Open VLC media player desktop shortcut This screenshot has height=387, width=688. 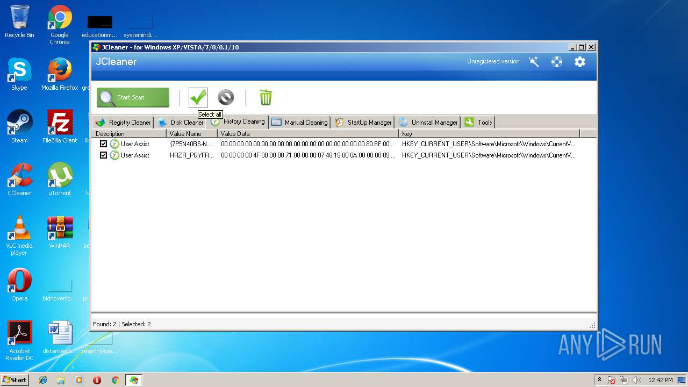click(x=19, y=235)
